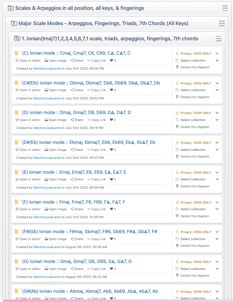The image size is (233, 302).
Task: Share the (C) Ionian mode diagram
Action: point(77,60)
